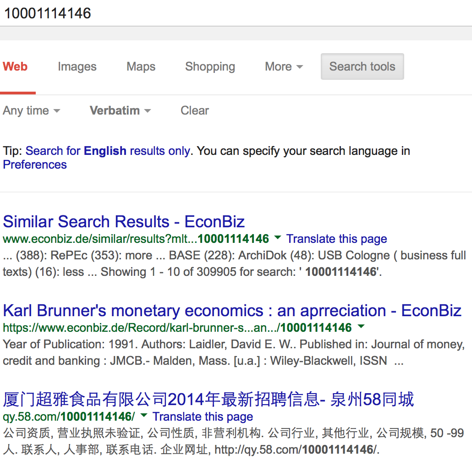Click green arrow beside the Karl Brunner URL

coord(361,327)
